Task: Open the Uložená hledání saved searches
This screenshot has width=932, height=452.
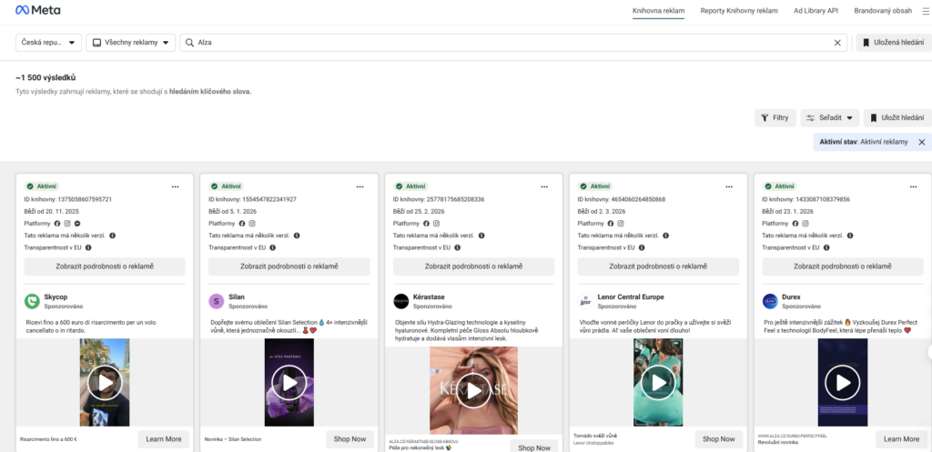Action: pyautogui.click(x=892, y=43)
